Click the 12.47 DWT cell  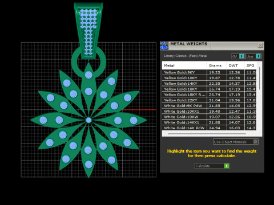tap(236, 111)
